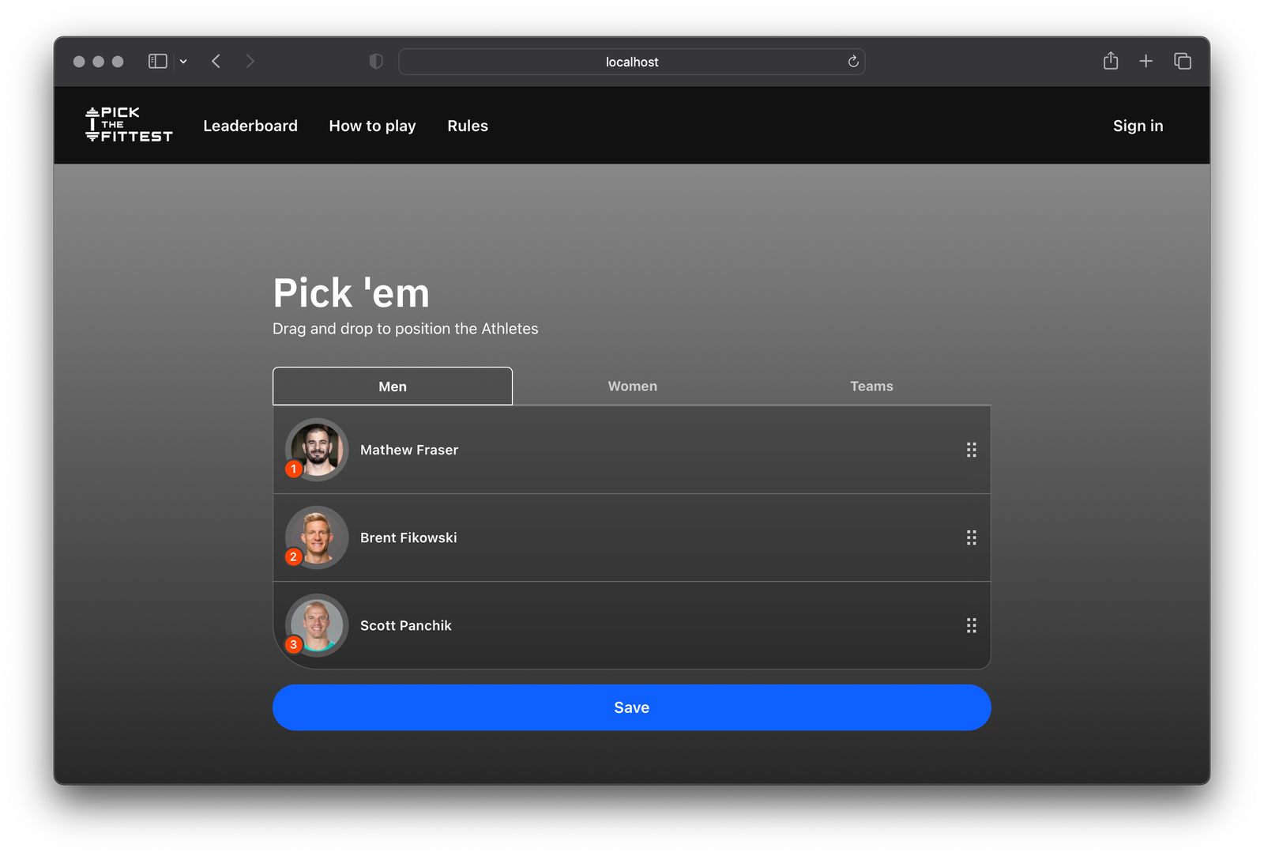Select the Men tab
Viewport: 1264px width, 856px height.
click(x=393, y=387)
